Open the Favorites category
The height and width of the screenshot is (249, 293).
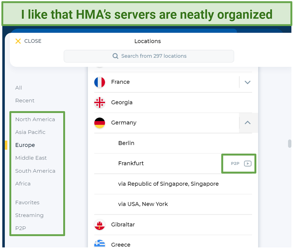click(x=27, y=202)
